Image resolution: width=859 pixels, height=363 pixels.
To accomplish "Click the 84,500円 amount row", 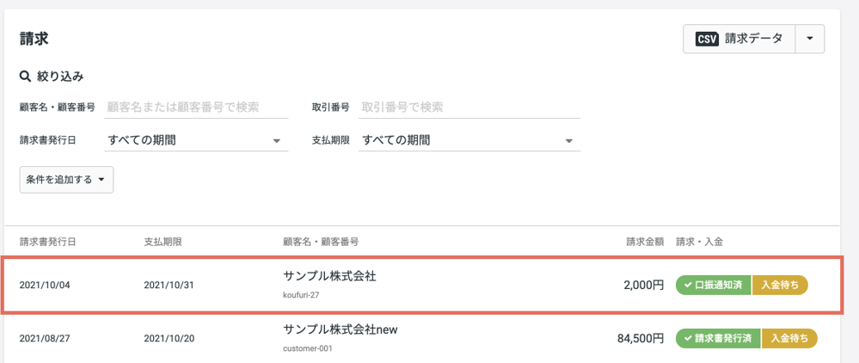I will [421, 338].
